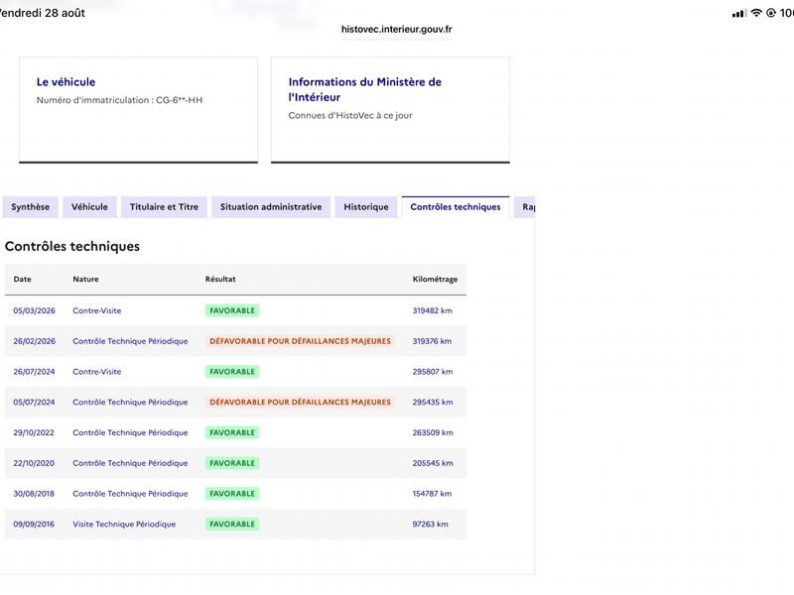Viewport: 794px width, 595px height.
Task: Select the date 05/03/2026
Action: (x=35, y=310)
